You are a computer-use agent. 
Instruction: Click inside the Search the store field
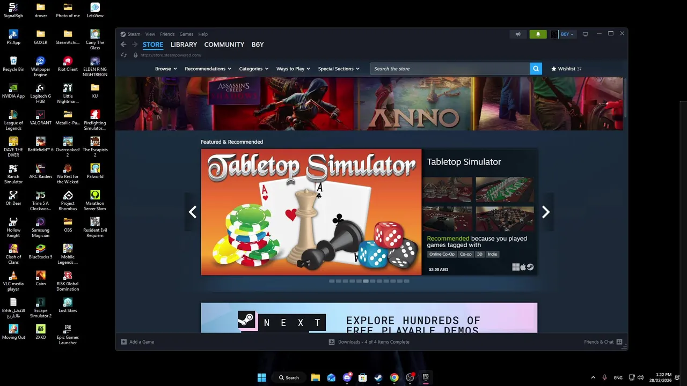450,69
